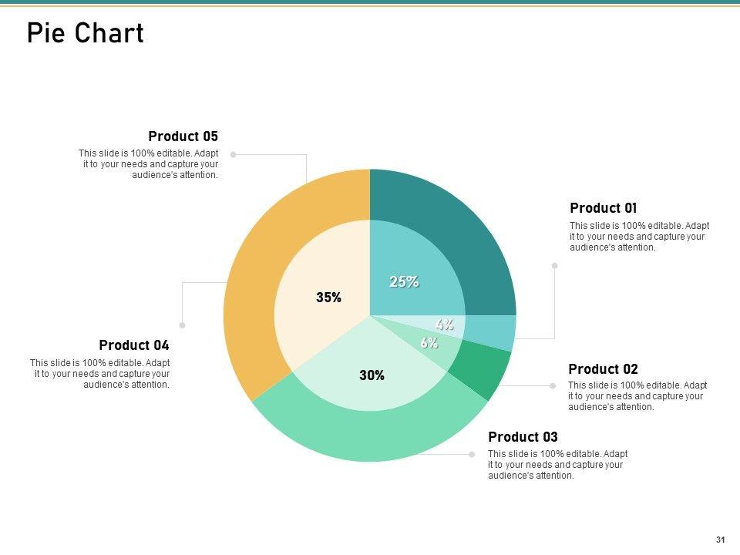Click the 30% data label
This screenshot has width=740, height=555.
pyautogui.click(x=372, y=375)
